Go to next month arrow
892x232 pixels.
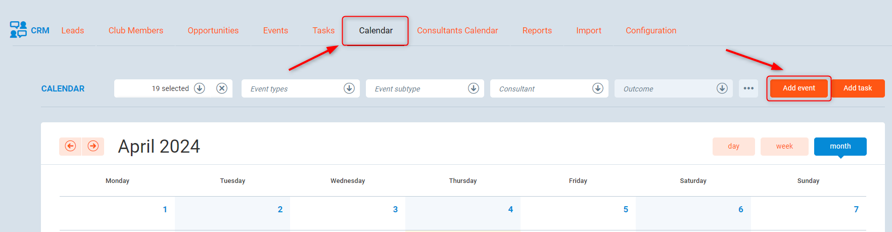(x=93, y=146)
